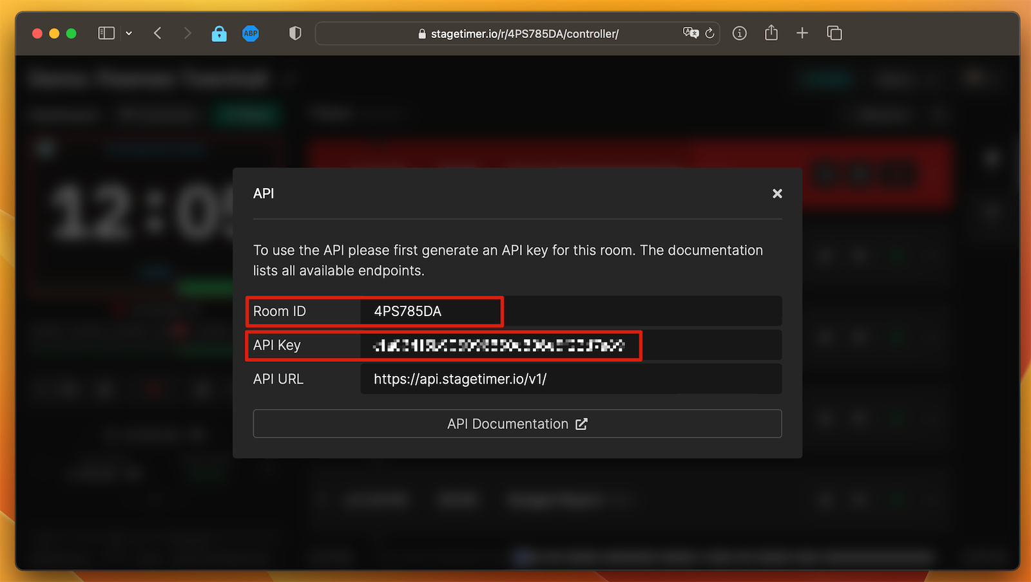Image resolution: width=1031 pixels, height=582 pixels.
Task: Click the API instructions paragraph
Action: pyautogui.click(x=508, y=260)
